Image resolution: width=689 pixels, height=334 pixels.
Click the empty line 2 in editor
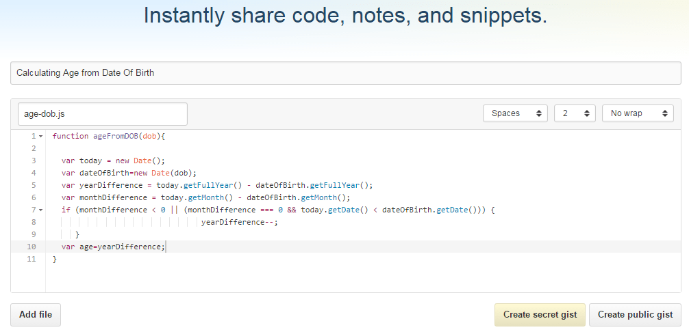[x=363, y=149]
